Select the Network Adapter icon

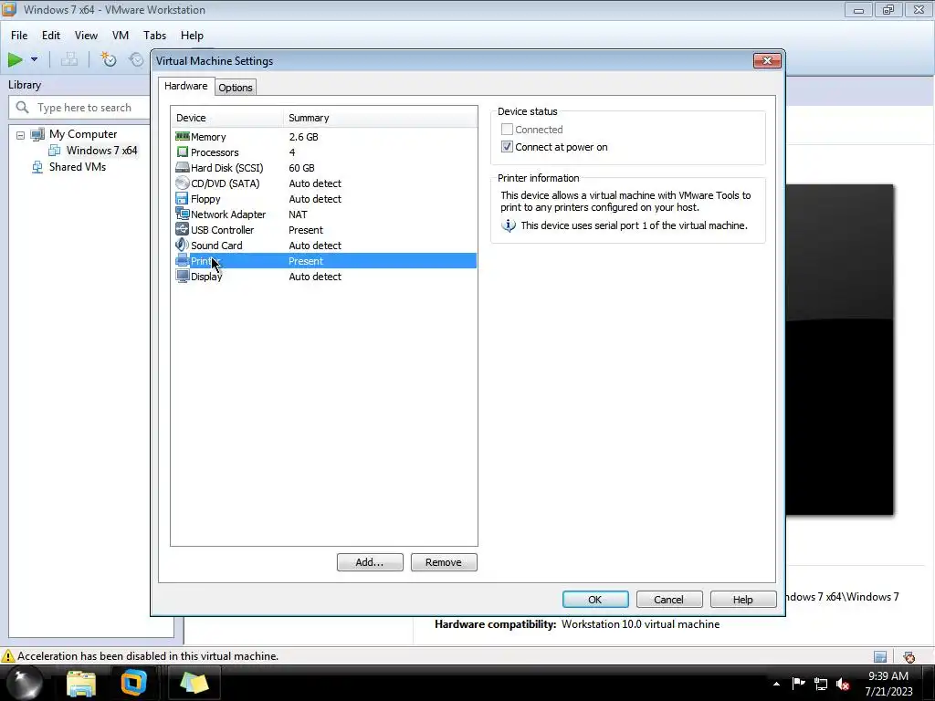click(x=182, y=214)
